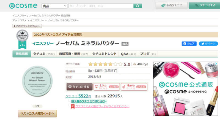The height and width of the screenshot is (124, 220).
Task: Click the Best Cosme 2020 award badge
Action: (x=23, y=39)
